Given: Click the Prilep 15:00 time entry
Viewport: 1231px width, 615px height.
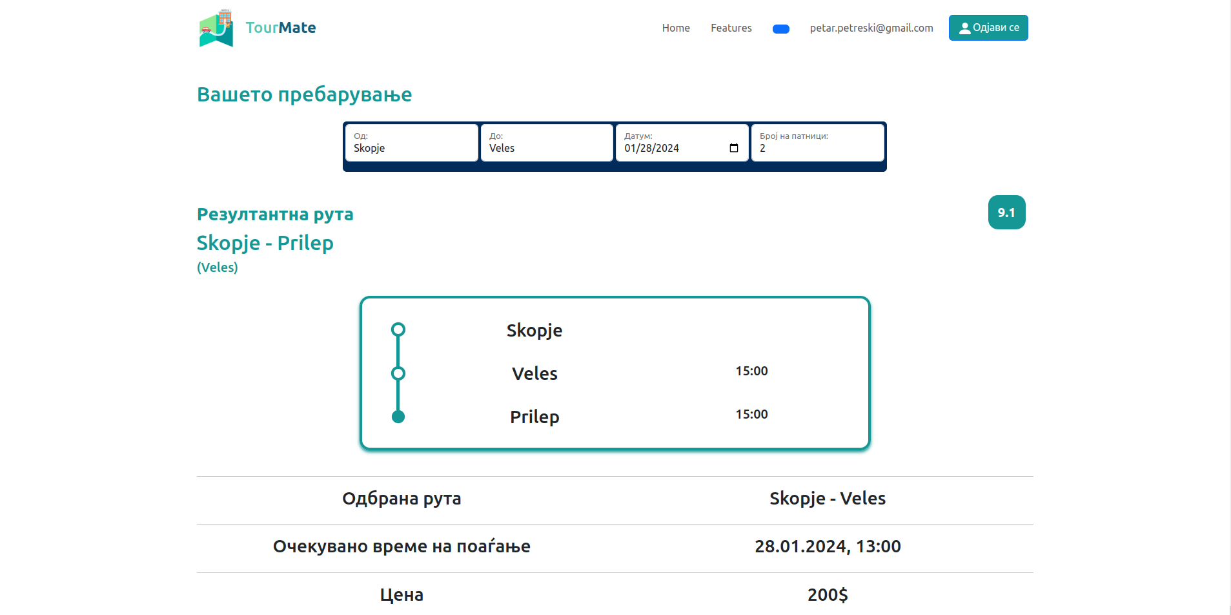Looking at the screenshot, I should (x=751, y=414).
